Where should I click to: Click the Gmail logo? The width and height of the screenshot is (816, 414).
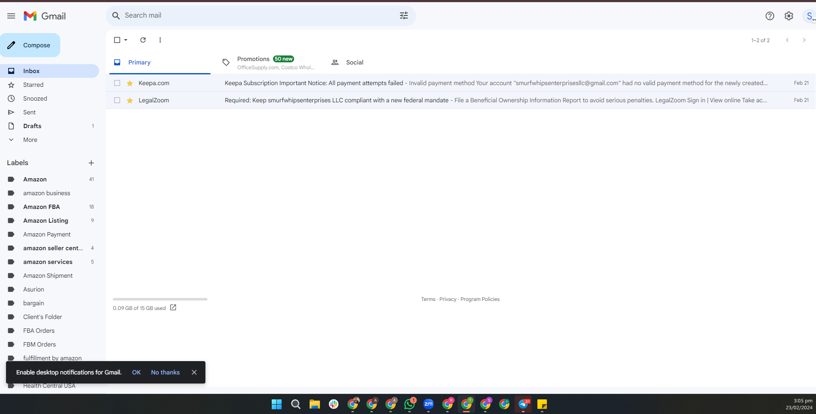(x=45, y=16)
